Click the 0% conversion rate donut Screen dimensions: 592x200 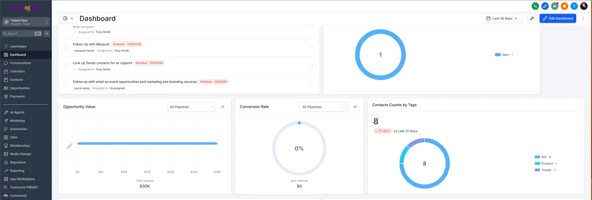tap(299, 148)
